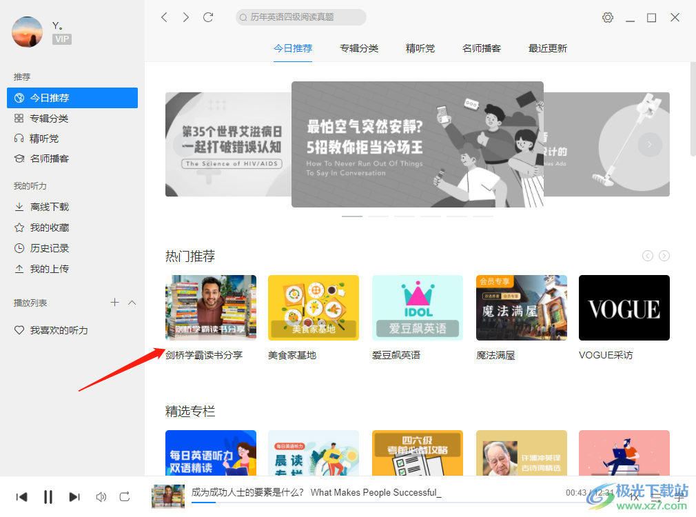Open the 许渊冲英译古诗词 column card

[522, 453]
